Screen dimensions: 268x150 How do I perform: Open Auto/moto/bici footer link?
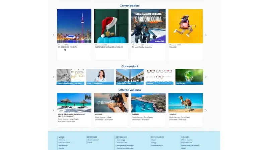coord(122,143)
